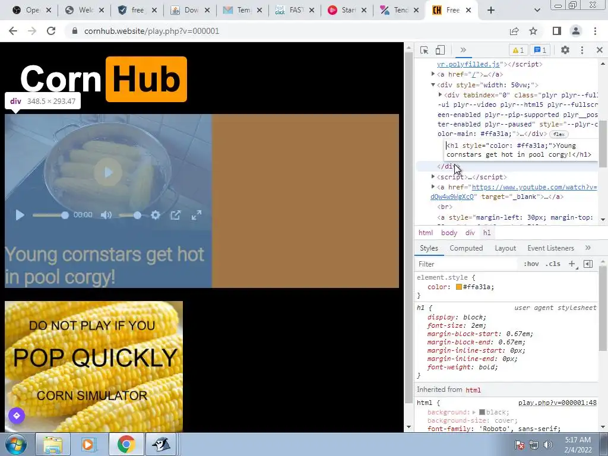Toggle device toolbar in DevTools

[x=440, y=50]
